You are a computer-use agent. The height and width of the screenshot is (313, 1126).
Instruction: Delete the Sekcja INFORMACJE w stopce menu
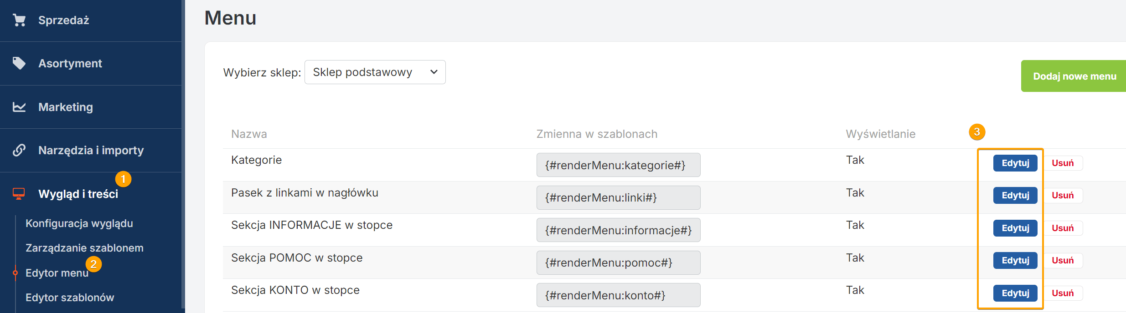coord(1063,228)
